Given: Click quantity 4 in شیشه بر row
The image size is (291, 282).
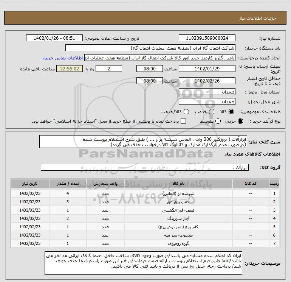Looking at the screenshot, I should point(68,193).
